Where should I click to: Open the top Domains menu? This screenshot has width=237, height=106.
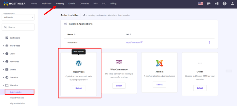coord(84,3)
